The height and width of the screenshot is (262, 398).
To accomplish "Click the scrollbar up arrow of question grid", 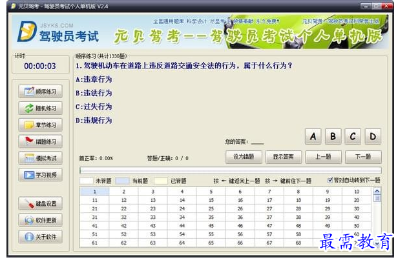I will pos(377,191).
